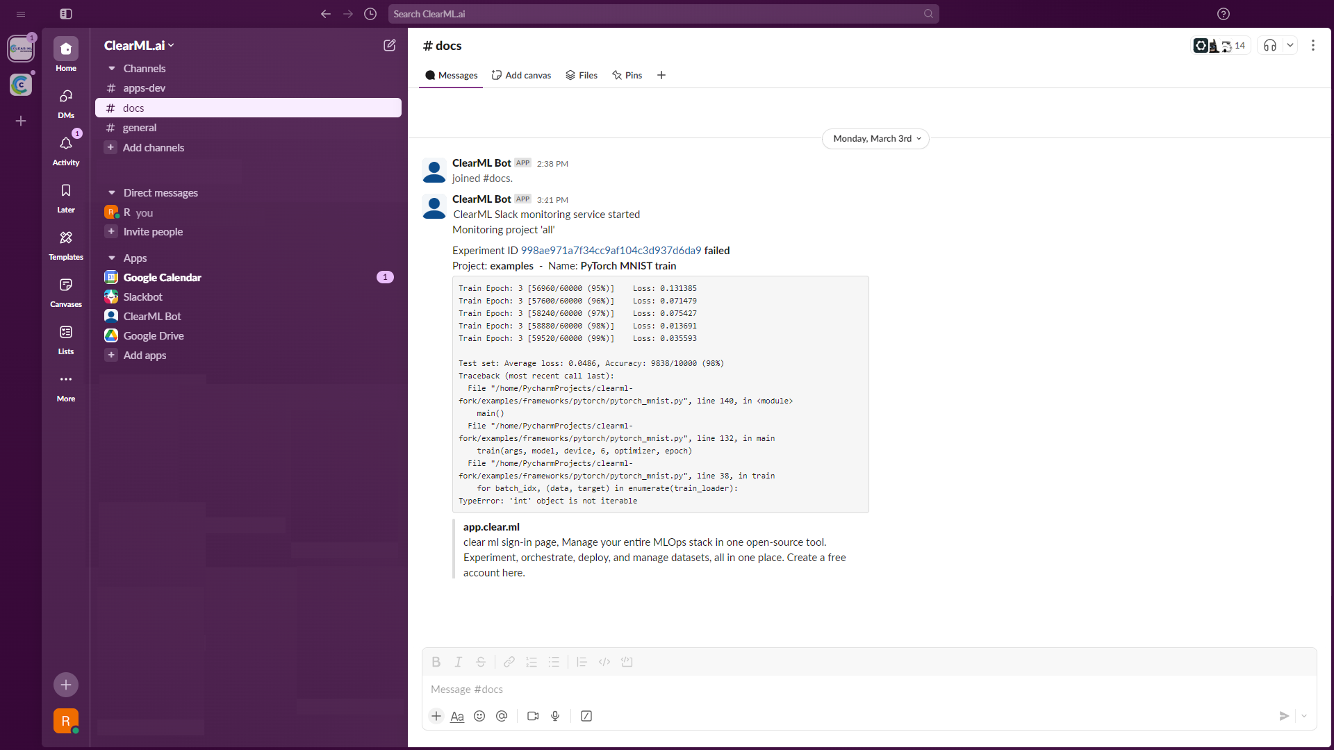Click the Invite people button
Screen dimensions: 1334x750
click(152, 231)
